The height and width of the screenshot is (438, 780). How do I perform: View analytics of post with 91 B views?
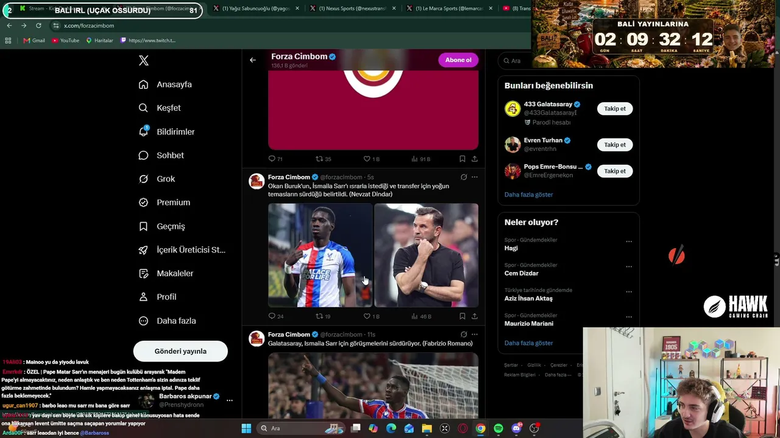tap(420, 159)
